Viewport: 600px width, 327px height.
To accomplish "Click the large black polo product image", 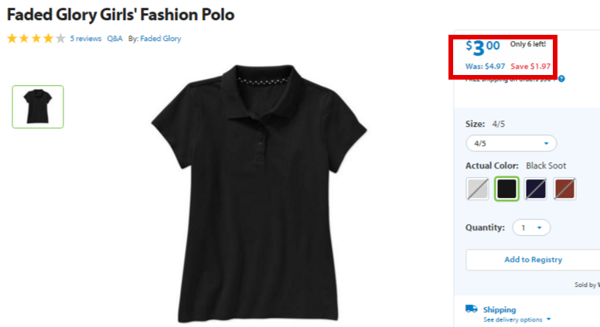I will 259,193.
